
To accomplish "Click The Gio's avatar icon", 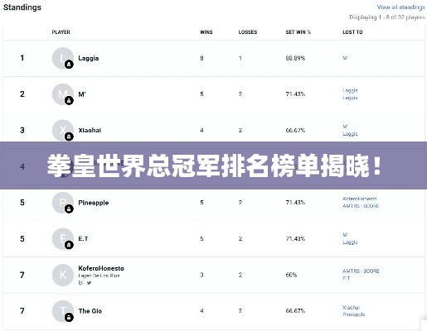I will [63, 311].
